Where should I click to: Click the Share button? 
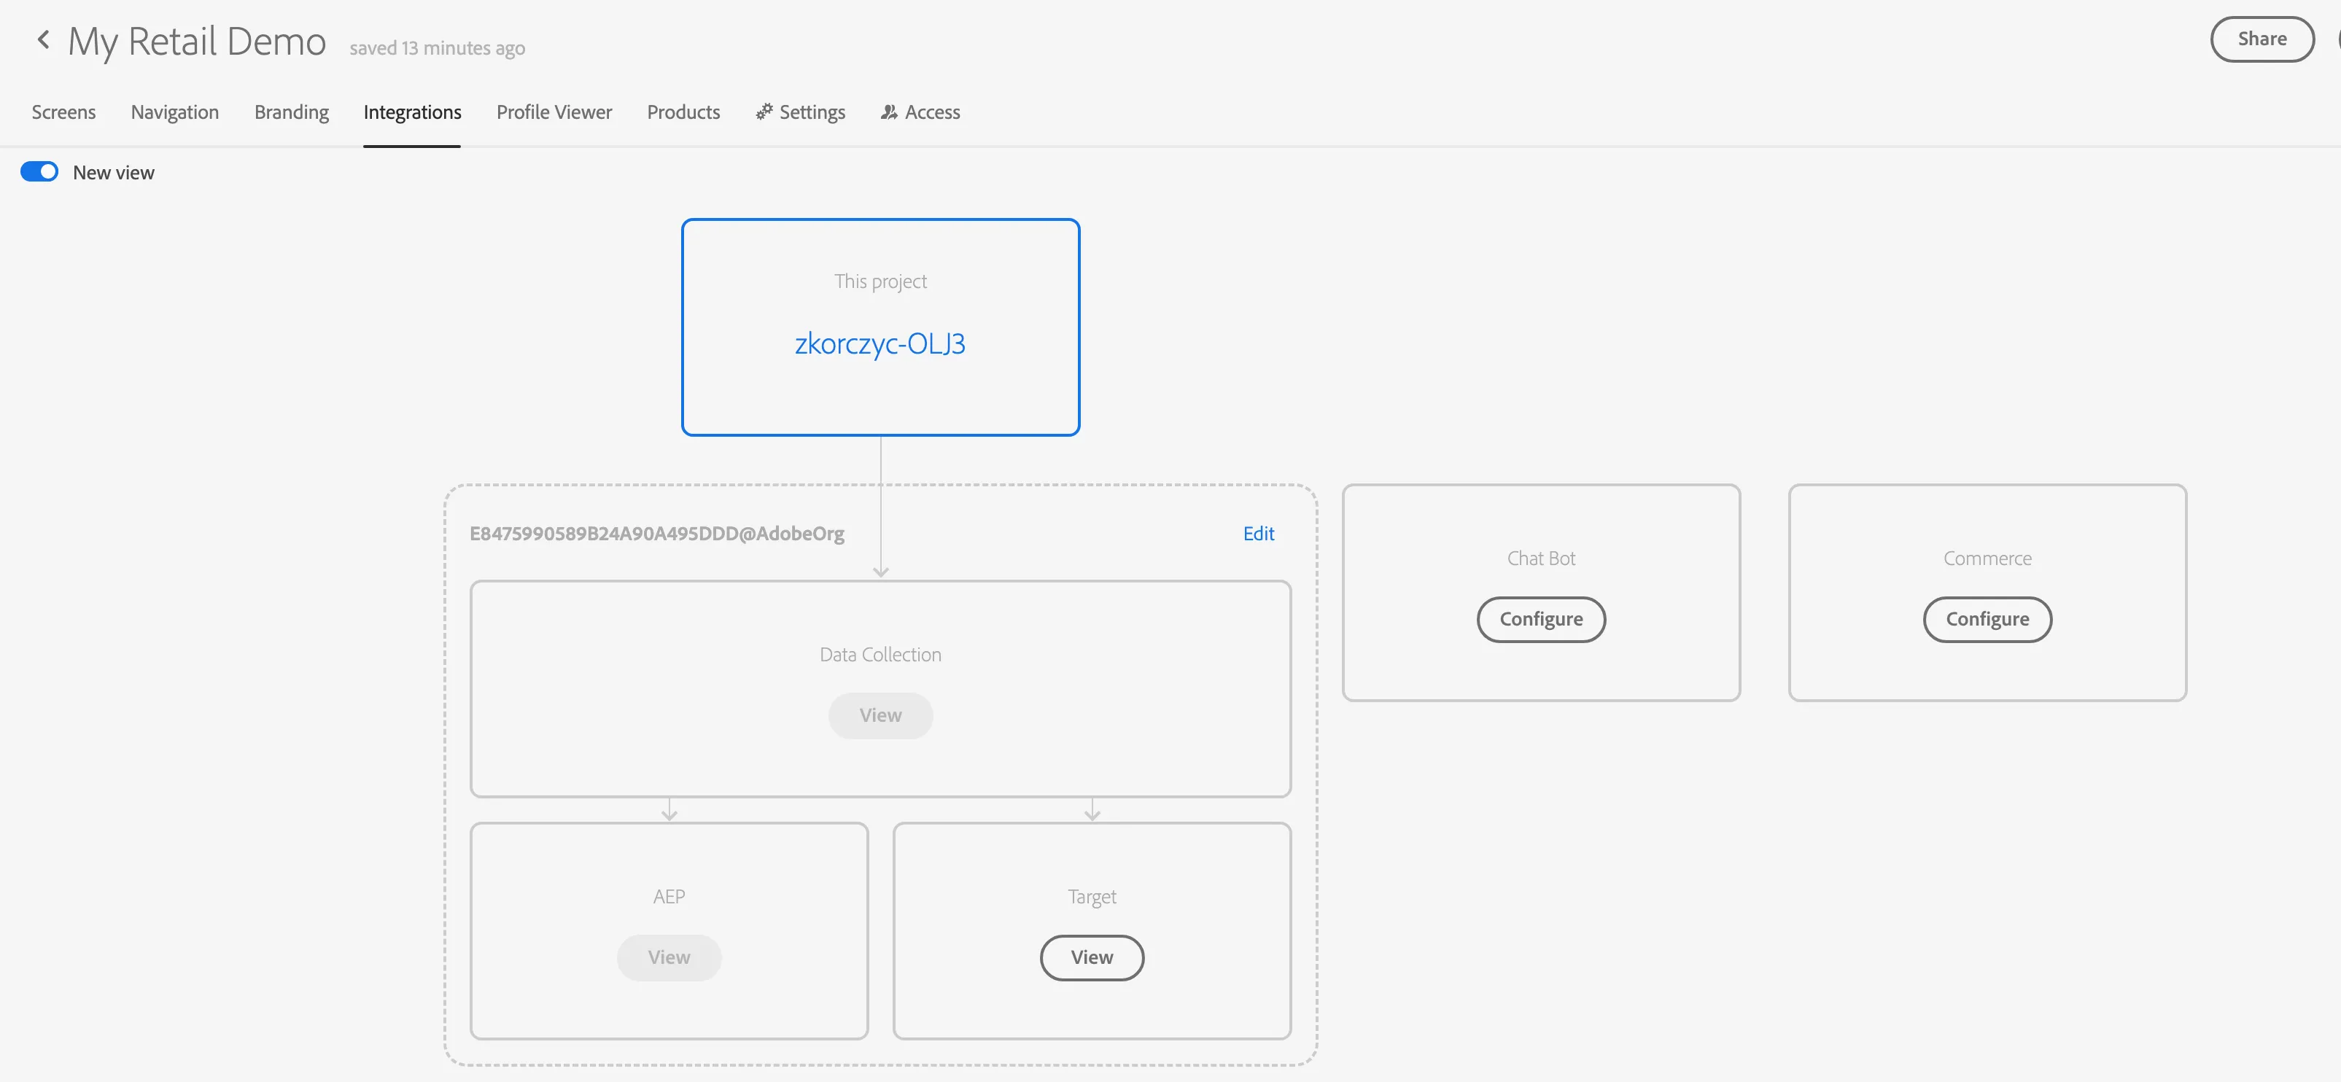(x=2262, y=39)
